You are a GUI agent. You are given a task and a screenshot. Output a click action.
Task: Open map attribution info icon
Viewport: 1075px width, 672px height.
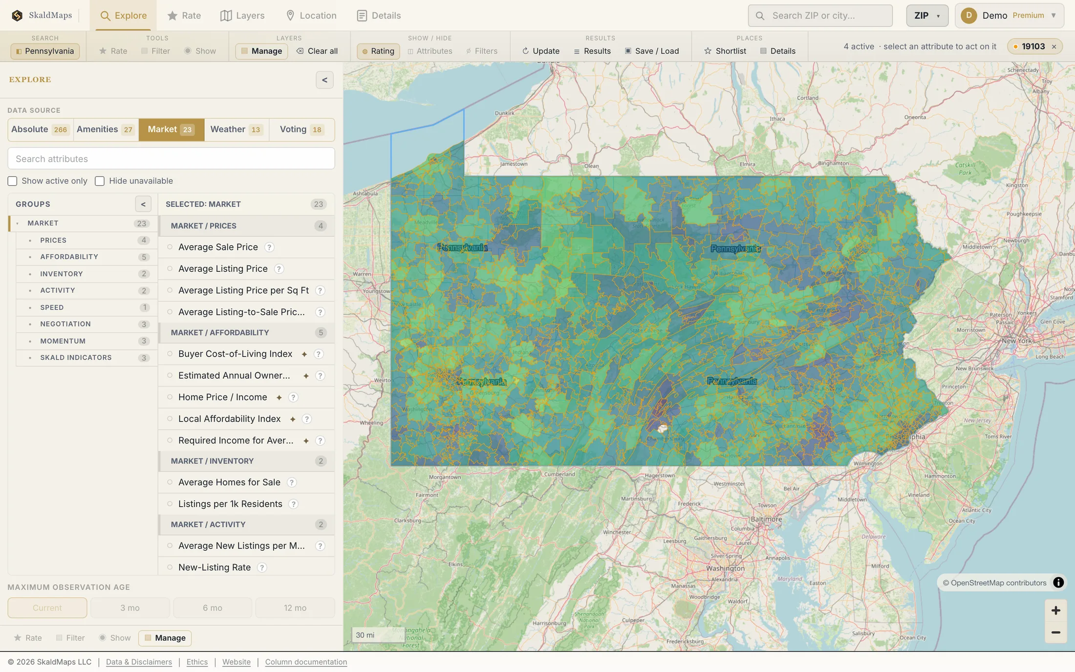(1058, 583)
